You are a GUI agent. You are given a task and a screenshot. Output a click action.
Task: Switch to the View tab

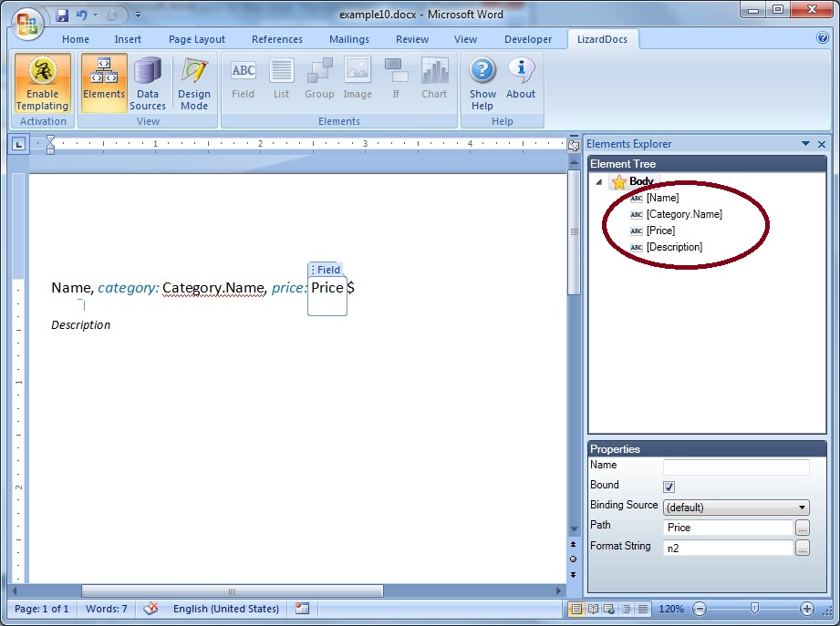[x=465, y=39]
